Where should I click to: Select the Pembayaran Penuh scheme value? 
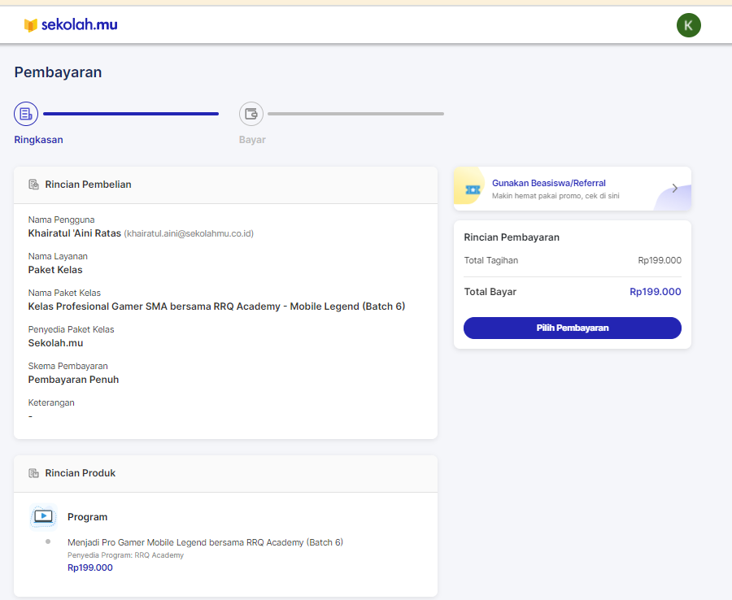coord(73,380)
